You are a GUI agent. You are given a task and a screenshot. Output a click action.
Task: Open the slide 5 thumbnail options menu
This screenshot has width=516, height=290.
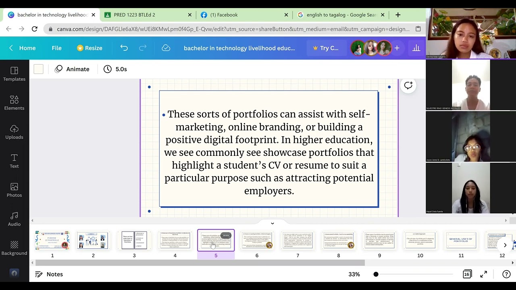point(226,236)
